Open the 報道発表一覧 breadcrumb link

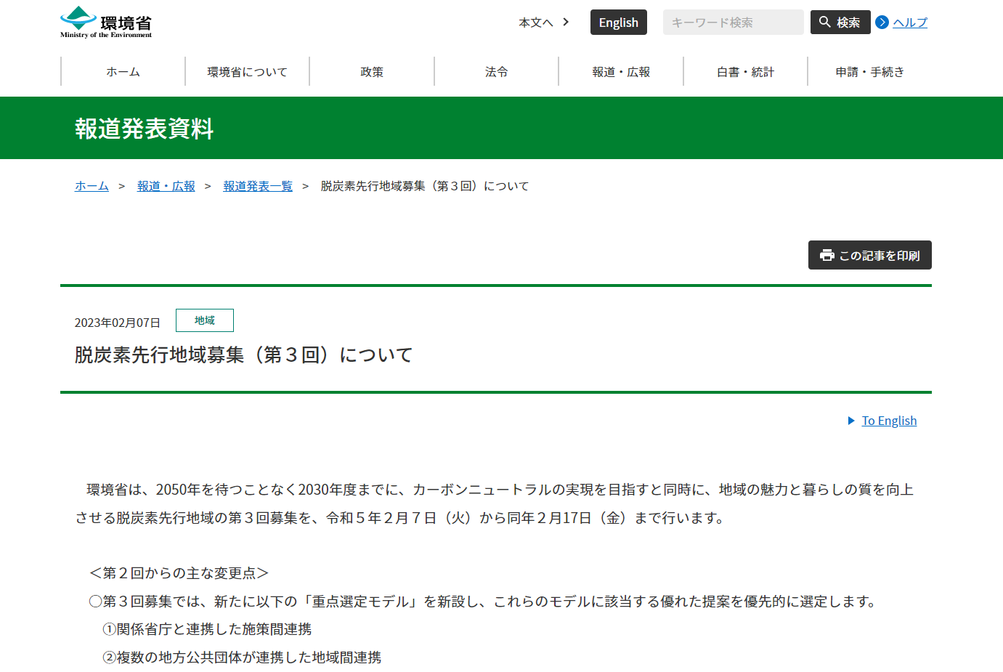click(x=257, y=186)
